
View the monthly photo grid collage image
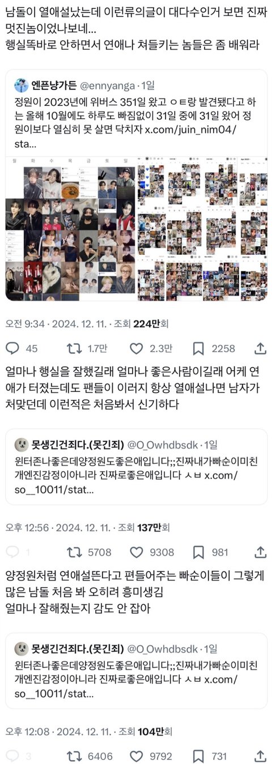pos(202,229)
